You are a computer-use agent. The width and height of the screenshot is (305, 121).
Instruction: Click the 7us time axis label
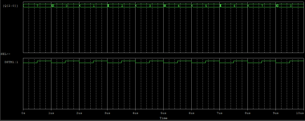point(219,113)
